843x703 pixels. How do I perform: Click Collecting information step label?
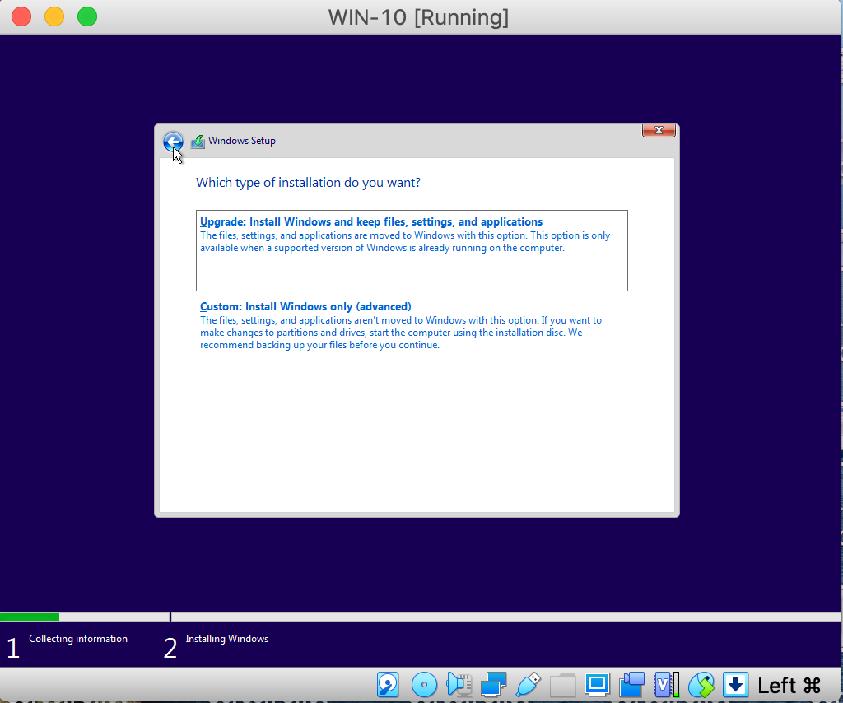pyautogui.click(x=78, y=639)
